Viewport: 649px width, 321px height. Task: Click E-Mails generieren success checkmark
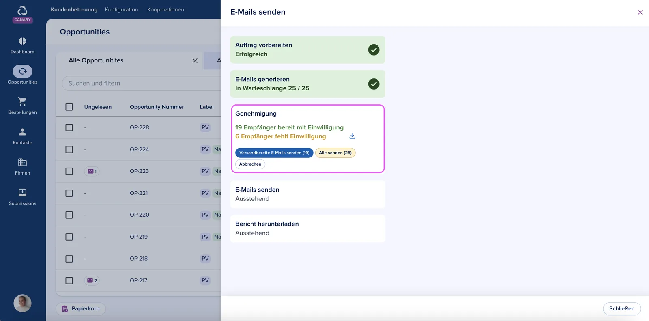pos(374,84)
